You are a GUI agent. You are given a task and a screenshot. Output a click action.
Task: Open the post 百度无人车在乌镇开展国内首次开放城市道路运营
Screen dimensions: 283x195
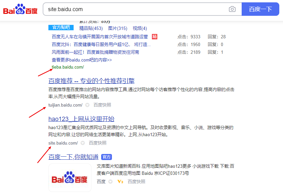tap(99, 37)
